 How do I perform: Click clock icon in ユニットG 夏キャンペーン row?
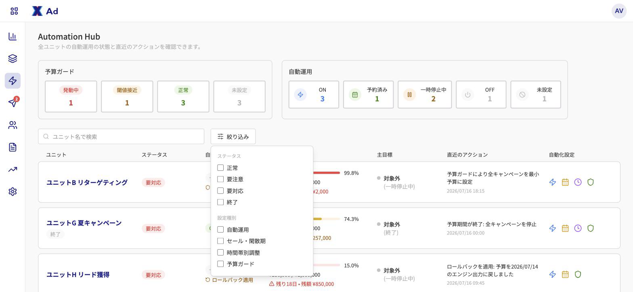click(x=578, y=228)
